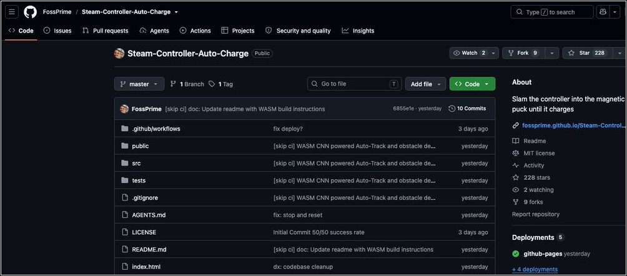Switch to the Code tab
This screenshot has height=276, width=627.
pos(21,31)
